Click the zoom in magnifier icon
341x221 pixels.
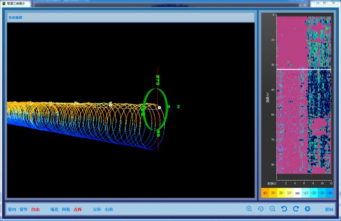(249, 209)
